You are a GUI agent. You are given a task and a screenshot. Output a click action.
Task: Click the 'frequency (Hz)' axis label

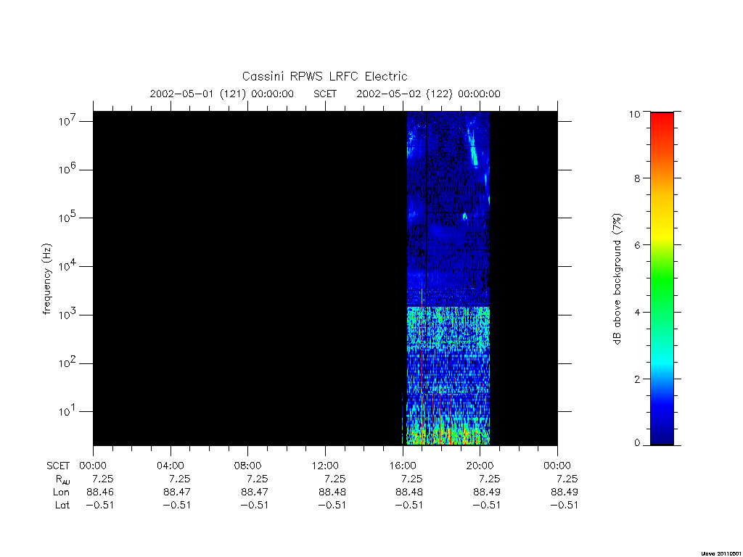tap(46, 279)
